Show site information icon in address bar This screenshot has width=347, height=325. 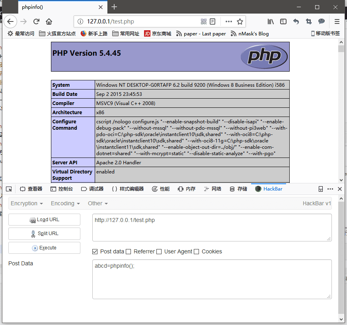pos(80,21)
